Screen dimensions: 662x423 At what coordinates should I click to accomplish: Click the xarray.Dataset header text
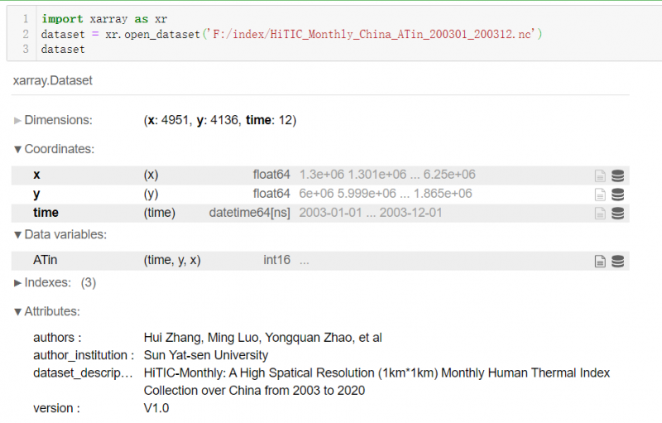[x=51, y=80]
